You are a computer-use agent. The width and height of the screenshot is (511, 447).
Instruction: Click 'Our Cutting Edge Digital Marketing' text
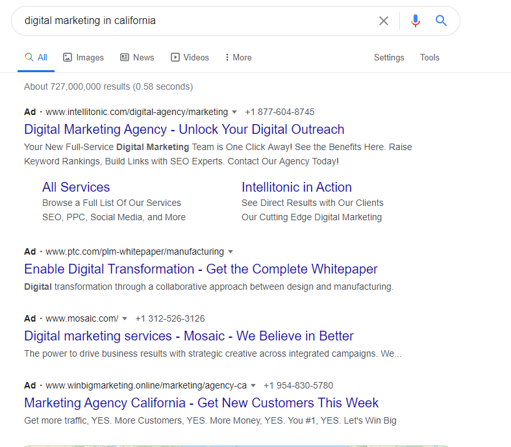312,217
